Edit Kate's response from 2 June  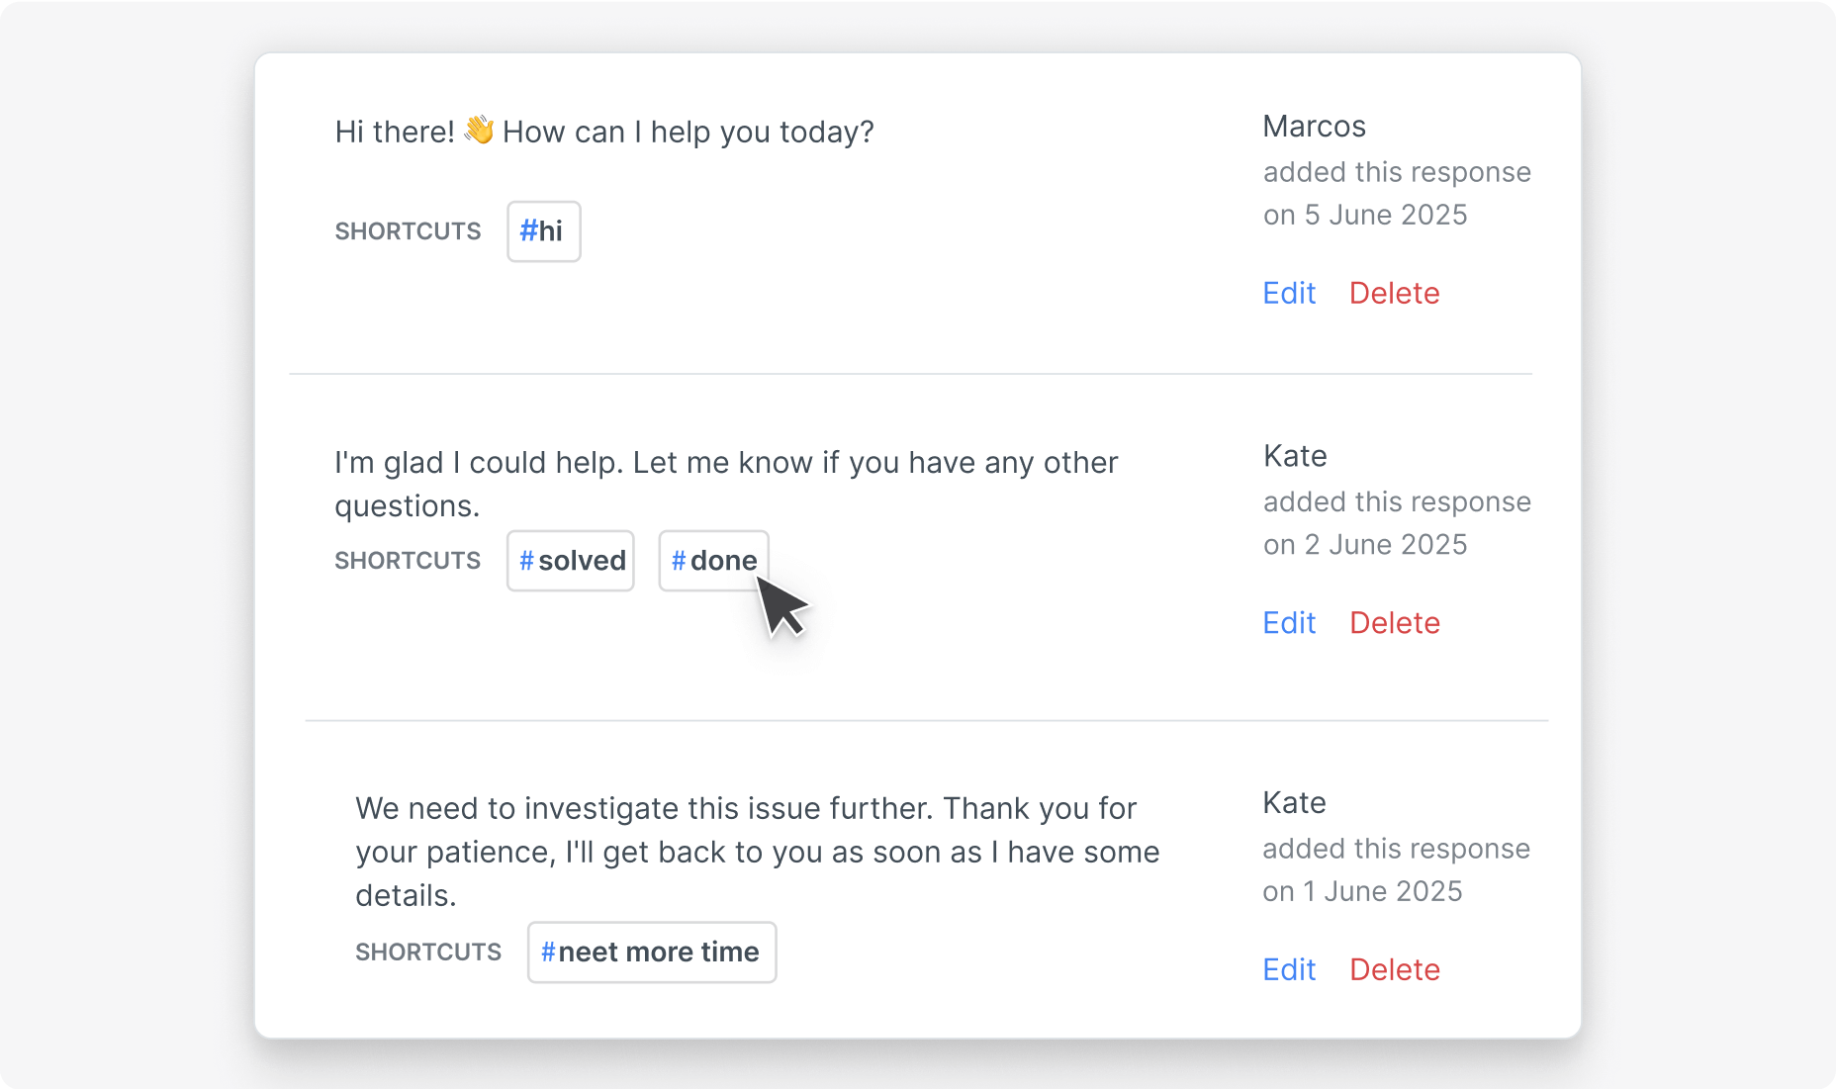[x=1288, y=622]
